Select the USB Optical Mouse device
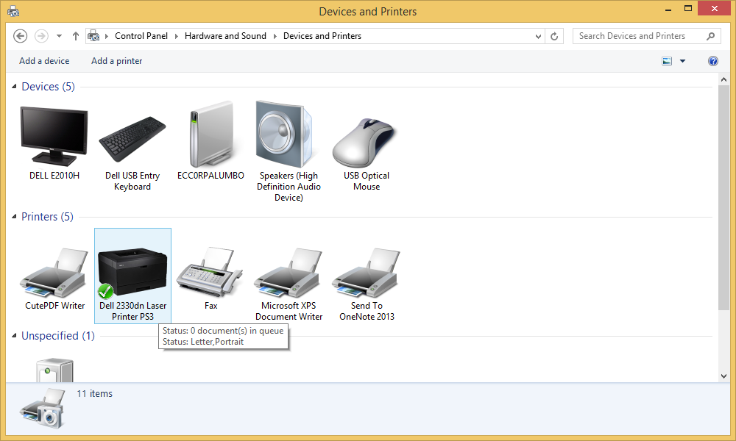 click(x=366, y=136)
